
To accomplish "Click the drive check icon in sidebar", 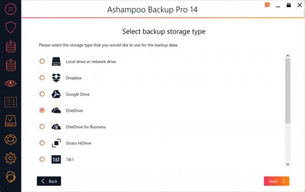I will (10, 121).
